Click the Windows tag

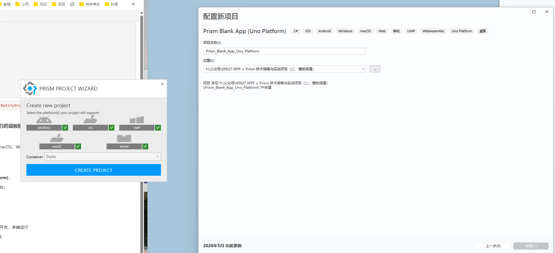[345, 31]
